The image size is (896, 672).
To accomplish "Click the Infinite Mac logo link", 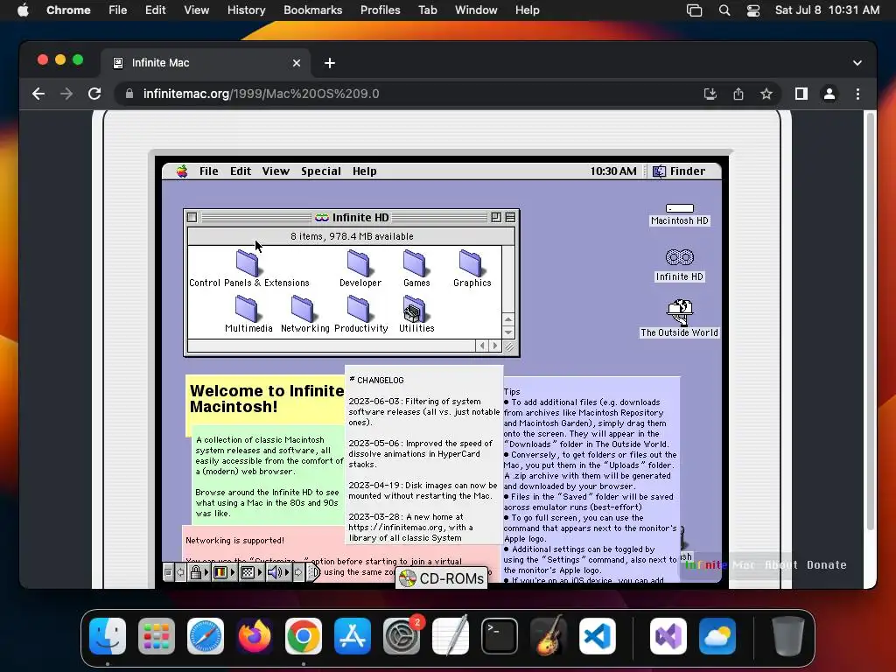I will point(720,564).
